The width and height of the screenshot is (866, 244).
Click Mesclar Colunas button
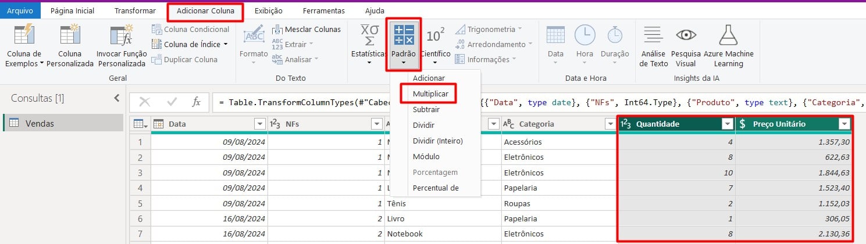pos(307,29)
